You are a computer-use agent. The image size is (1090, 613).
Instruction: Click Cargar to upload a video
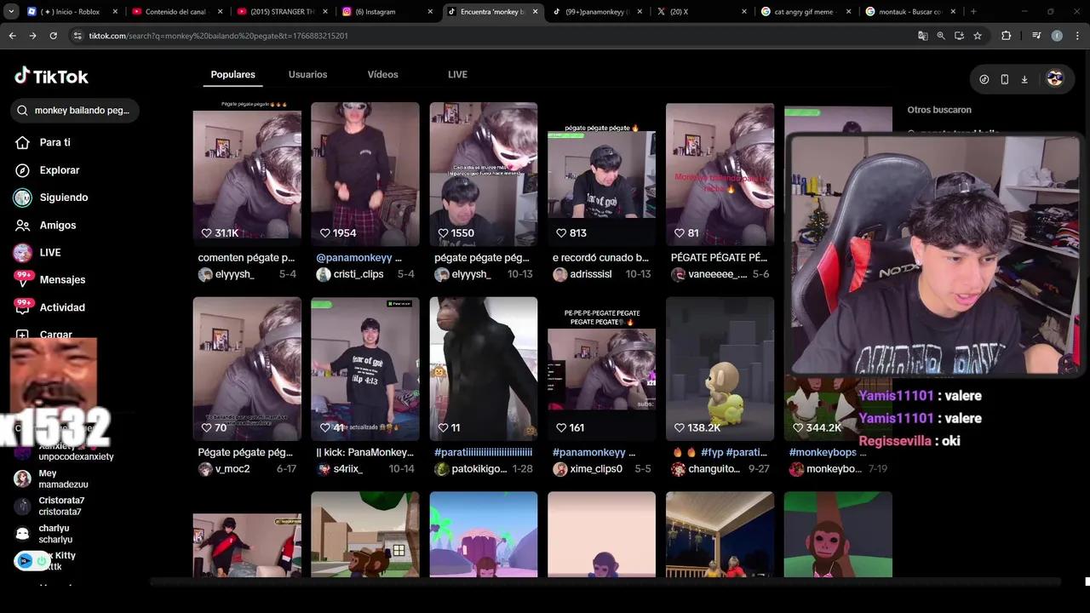coord(44,334)
